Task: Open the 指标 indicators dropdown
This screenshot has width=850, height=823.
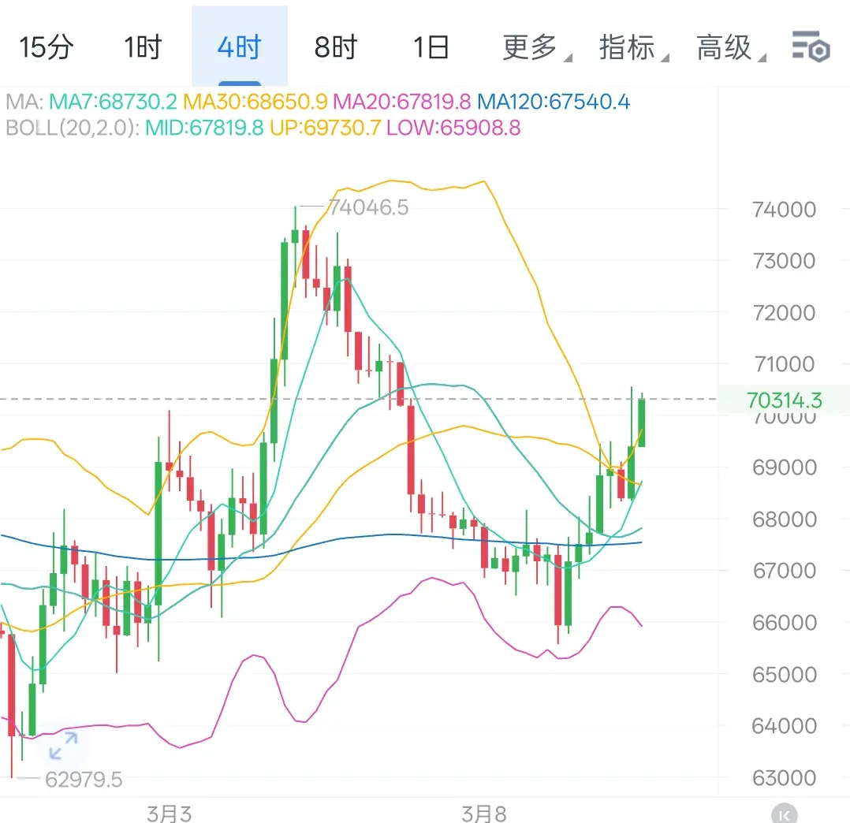Action: point(634,47)
